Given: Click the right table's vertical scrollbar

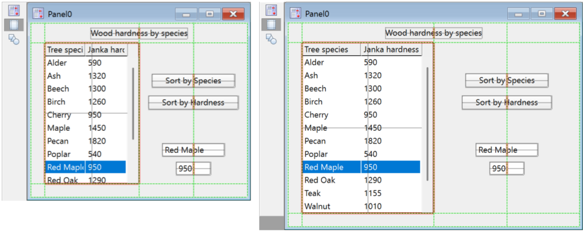Looking at the screenshot, I should [x=428, y=123].
